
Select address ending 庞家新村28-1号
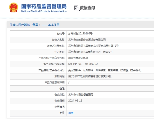point(93,46)
